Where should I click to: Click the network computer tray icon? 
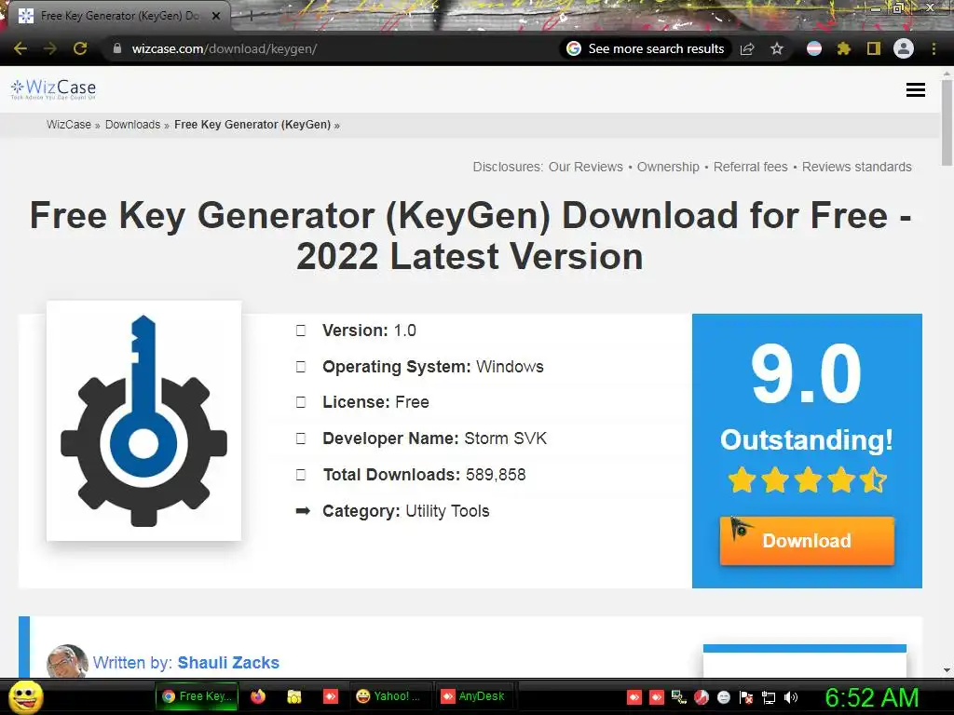(769, 697)
